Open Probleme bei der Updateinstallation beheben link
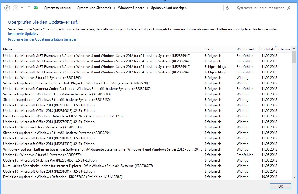Image resolution: width=298 pixels, height=194 pixels. pyautogui.click(x=43, y=39)
